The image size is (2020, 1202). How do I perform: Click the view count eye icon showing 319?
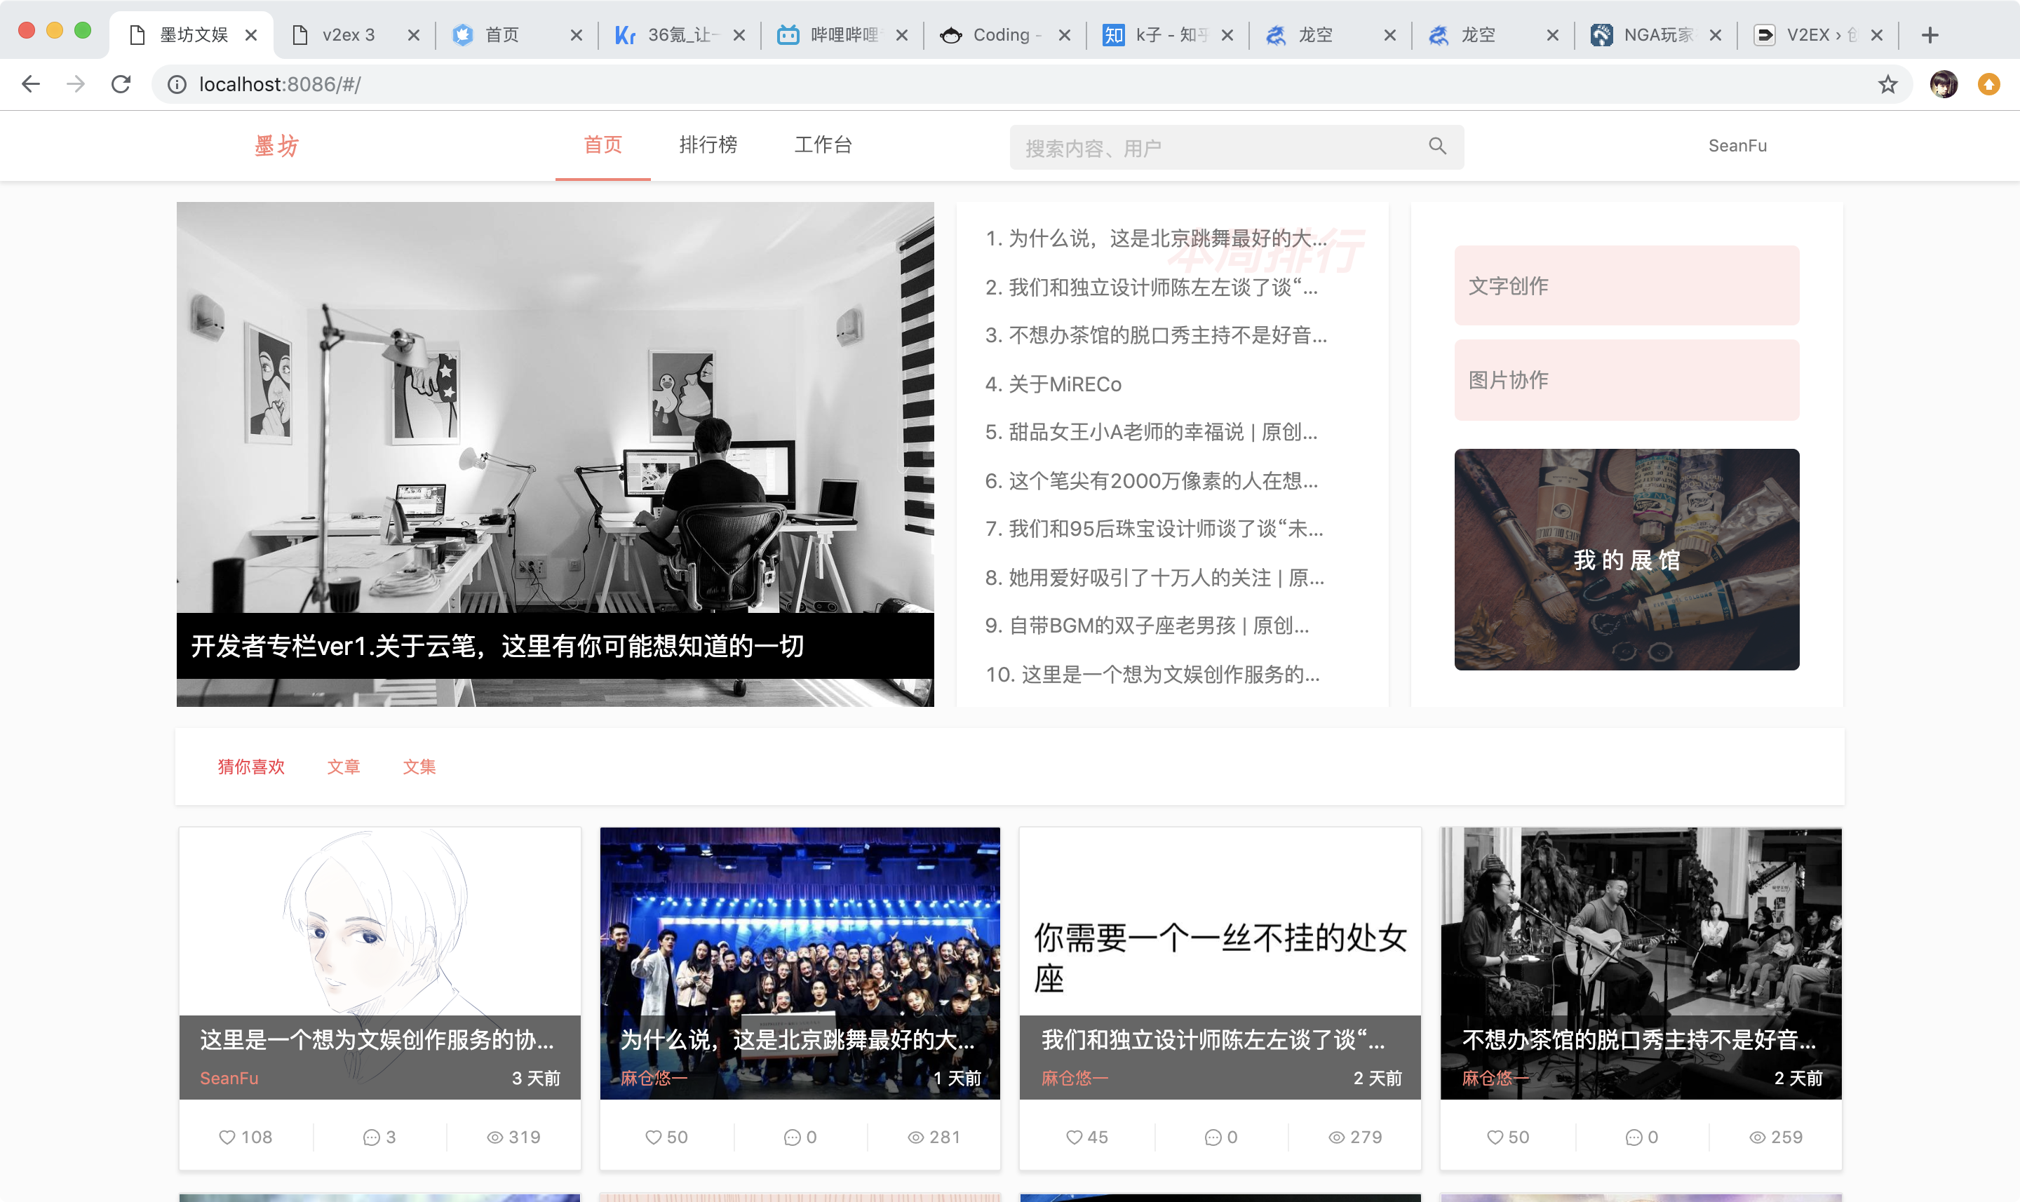[495, 1137]
